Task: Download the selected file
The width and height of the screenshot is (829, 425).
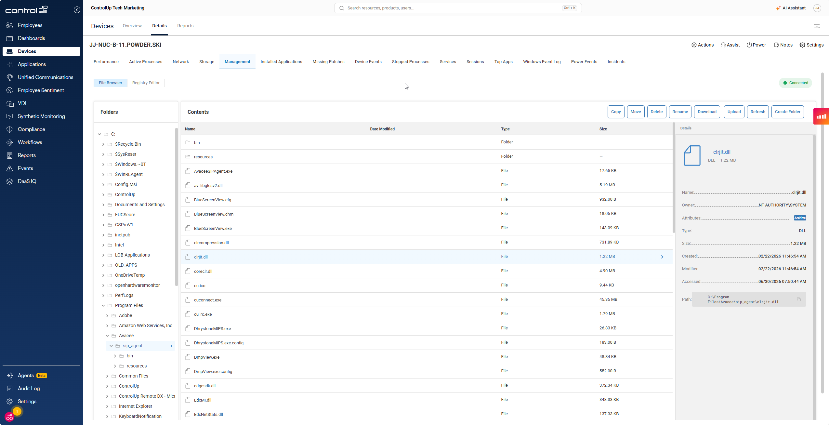Action: (x=707, y=112)
